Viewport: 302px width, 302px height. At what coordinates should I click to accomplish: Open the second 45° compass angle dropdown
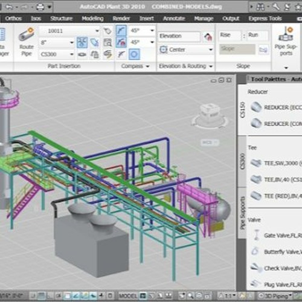(x=152, y=42)
